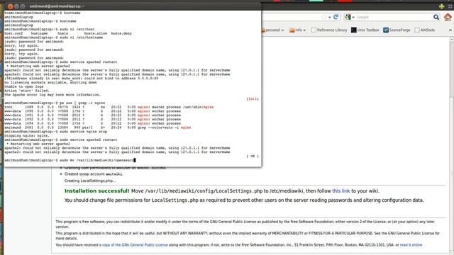Click 'Action 'start' failed.' terminal line
Viewport: 454px width, 255px height.
coord(27,91)
